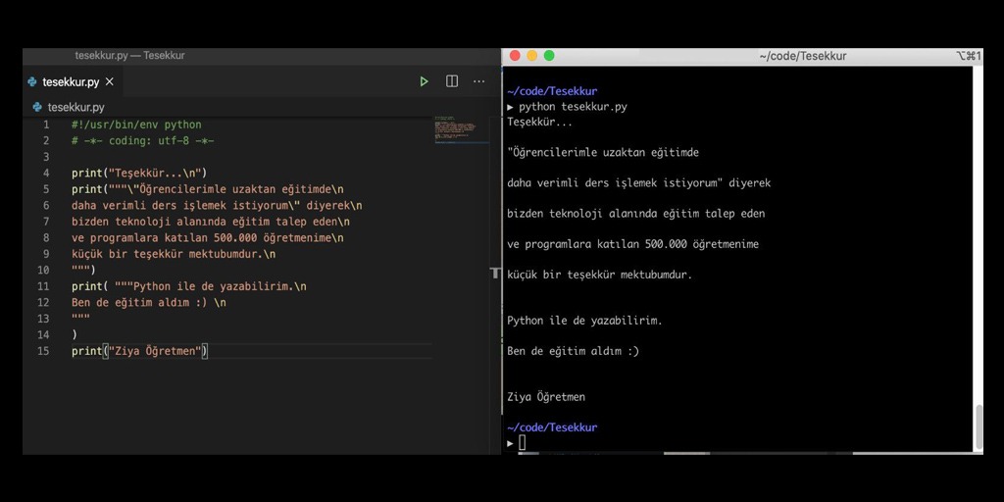Click the Python icon in the breadcrumb
Screen dimensions: 1004x502
click(37, 107)
